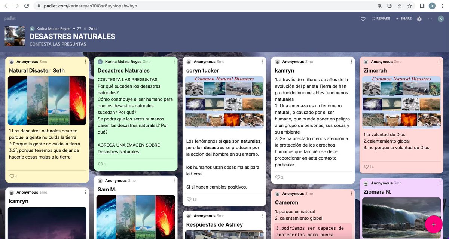This screenshot has width=449, height=239.
Task: Click the browser share page icon
Action: (x=400, y=6)
